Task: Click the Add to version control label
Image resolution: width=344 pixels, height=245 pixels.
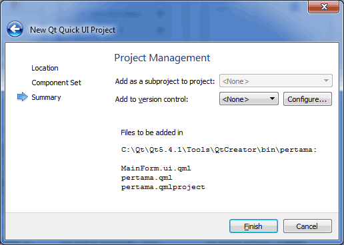Action: click(151, 99)
